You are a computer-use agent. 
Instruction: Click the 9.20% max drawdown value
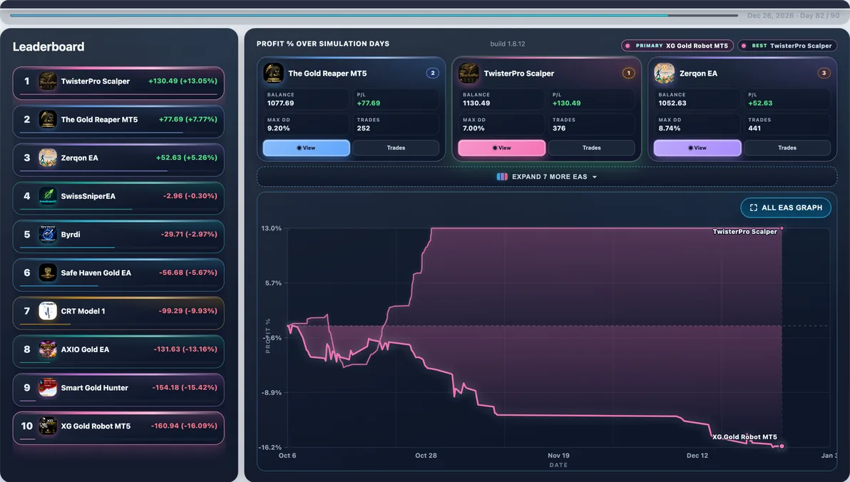click(x=279, y=128)
